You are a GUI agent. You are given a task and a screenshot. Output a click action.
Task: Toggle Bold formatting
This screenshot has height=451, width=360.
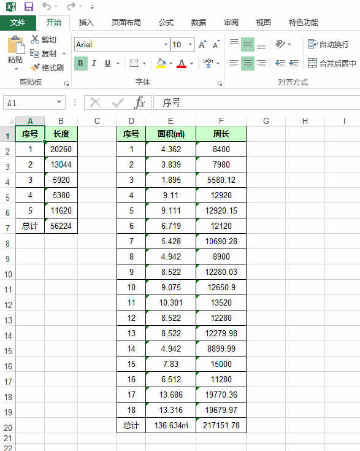(x=81, y=63)
